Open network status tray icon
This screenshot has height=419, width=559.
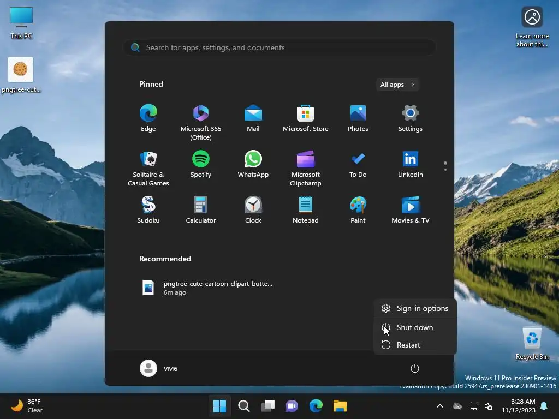(474, 406)
